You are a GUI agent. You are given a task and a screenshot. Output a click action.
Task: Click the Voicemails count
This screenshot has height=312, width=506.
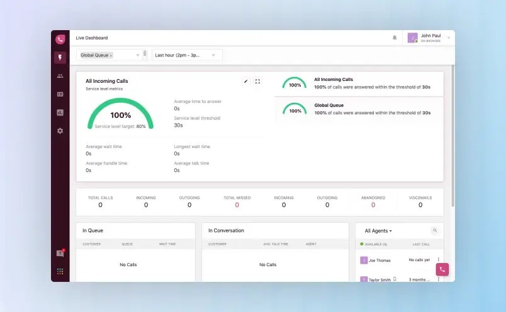pyautogui.click(x=420, y=205)
